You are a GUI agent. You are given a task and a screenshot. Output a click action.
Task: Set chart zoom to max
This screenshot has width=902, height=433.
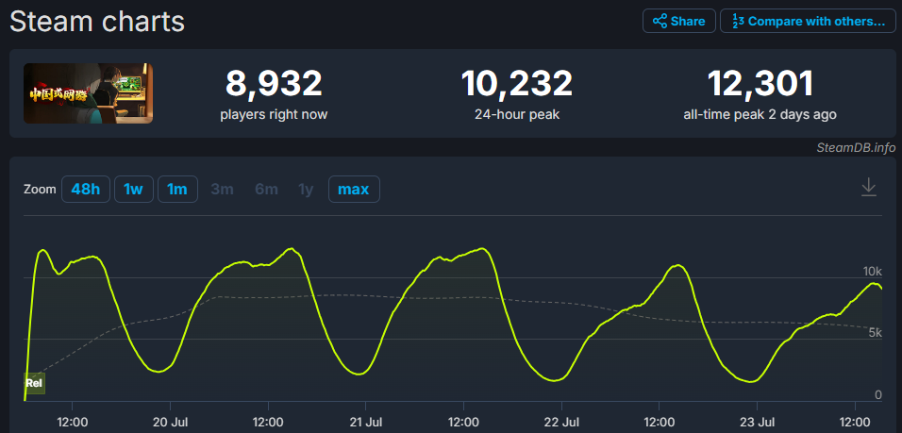point(354,190)
